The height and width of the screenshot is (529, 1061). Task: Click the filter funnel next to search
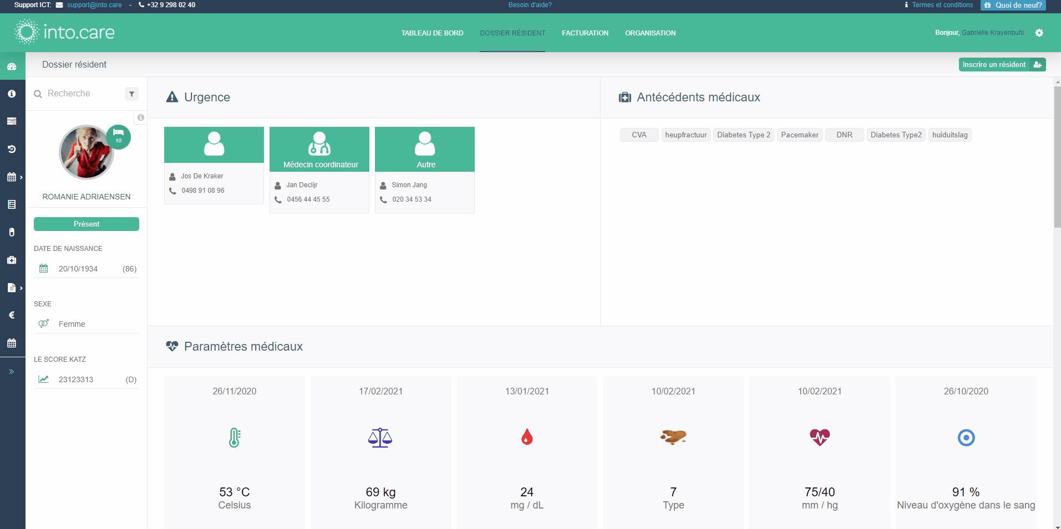(131, 94)
